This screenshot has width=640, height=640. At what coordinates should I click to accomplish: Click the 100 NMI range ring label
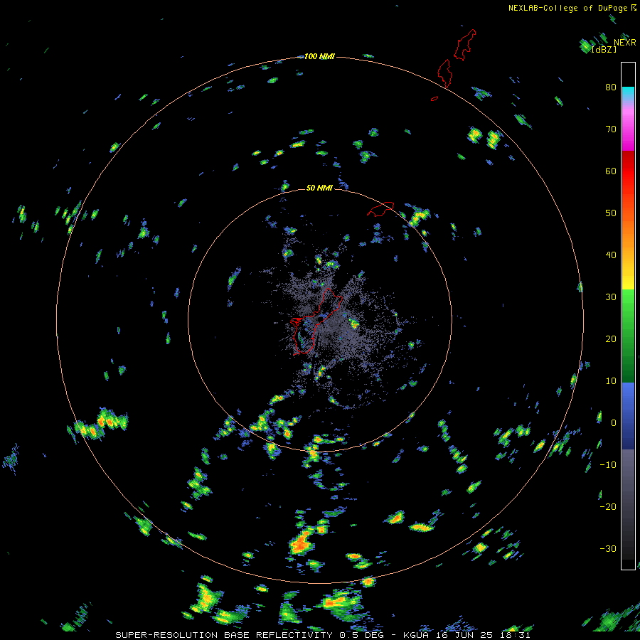coord(319,56)
